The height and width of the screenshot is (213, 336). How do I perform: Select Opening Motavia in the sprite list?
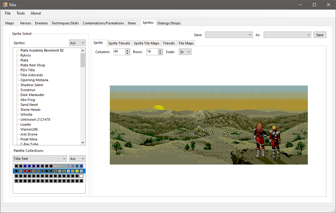tap(34, 80)
